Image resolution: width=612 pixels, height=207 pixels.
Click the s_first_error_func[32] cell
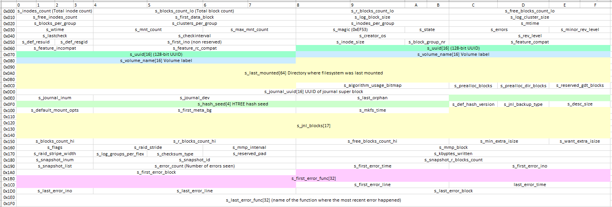[313, 178]
